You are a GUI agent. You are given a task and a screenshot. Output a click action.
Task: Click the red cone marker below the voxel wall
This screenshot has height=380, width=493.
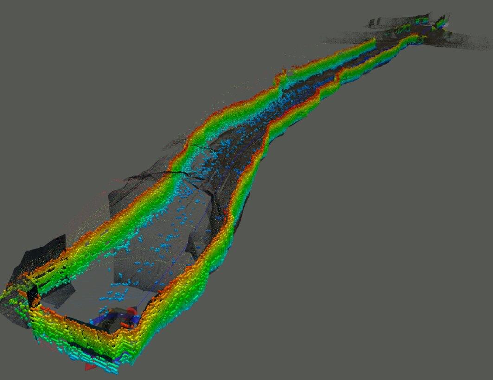90,367
